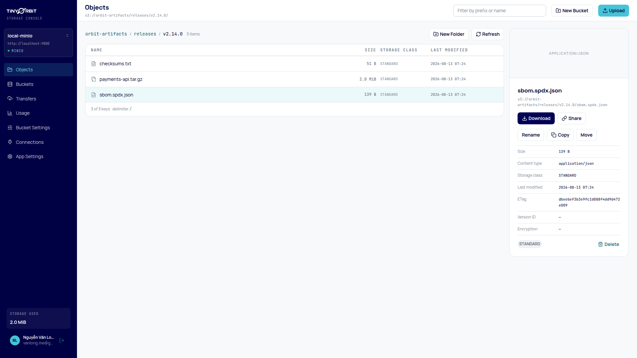The width and height of the screenshot is (637, 358).
Task: Focus the Filter by prefix or name field
Action: (499, 11)
